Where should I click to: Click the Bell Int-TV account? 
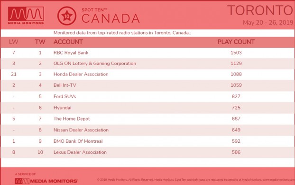[65, 85]
